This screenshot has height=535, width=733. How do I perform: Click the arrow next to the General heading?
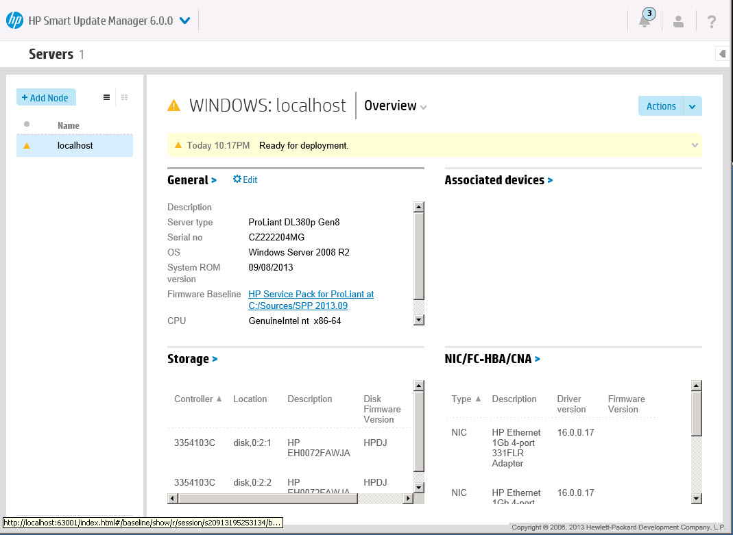coord(214,180)
